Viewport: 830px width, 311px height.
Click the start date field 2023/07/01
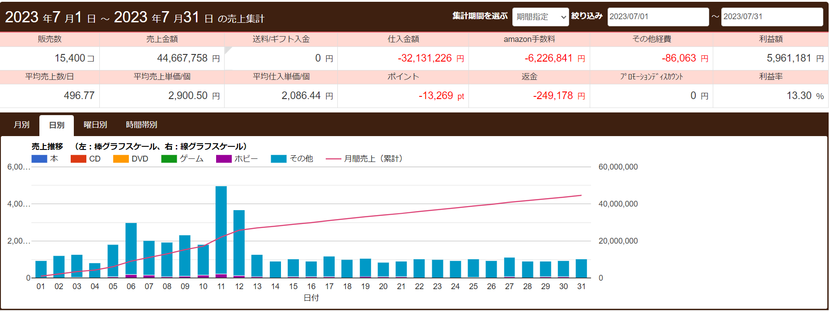pos(658,17)
